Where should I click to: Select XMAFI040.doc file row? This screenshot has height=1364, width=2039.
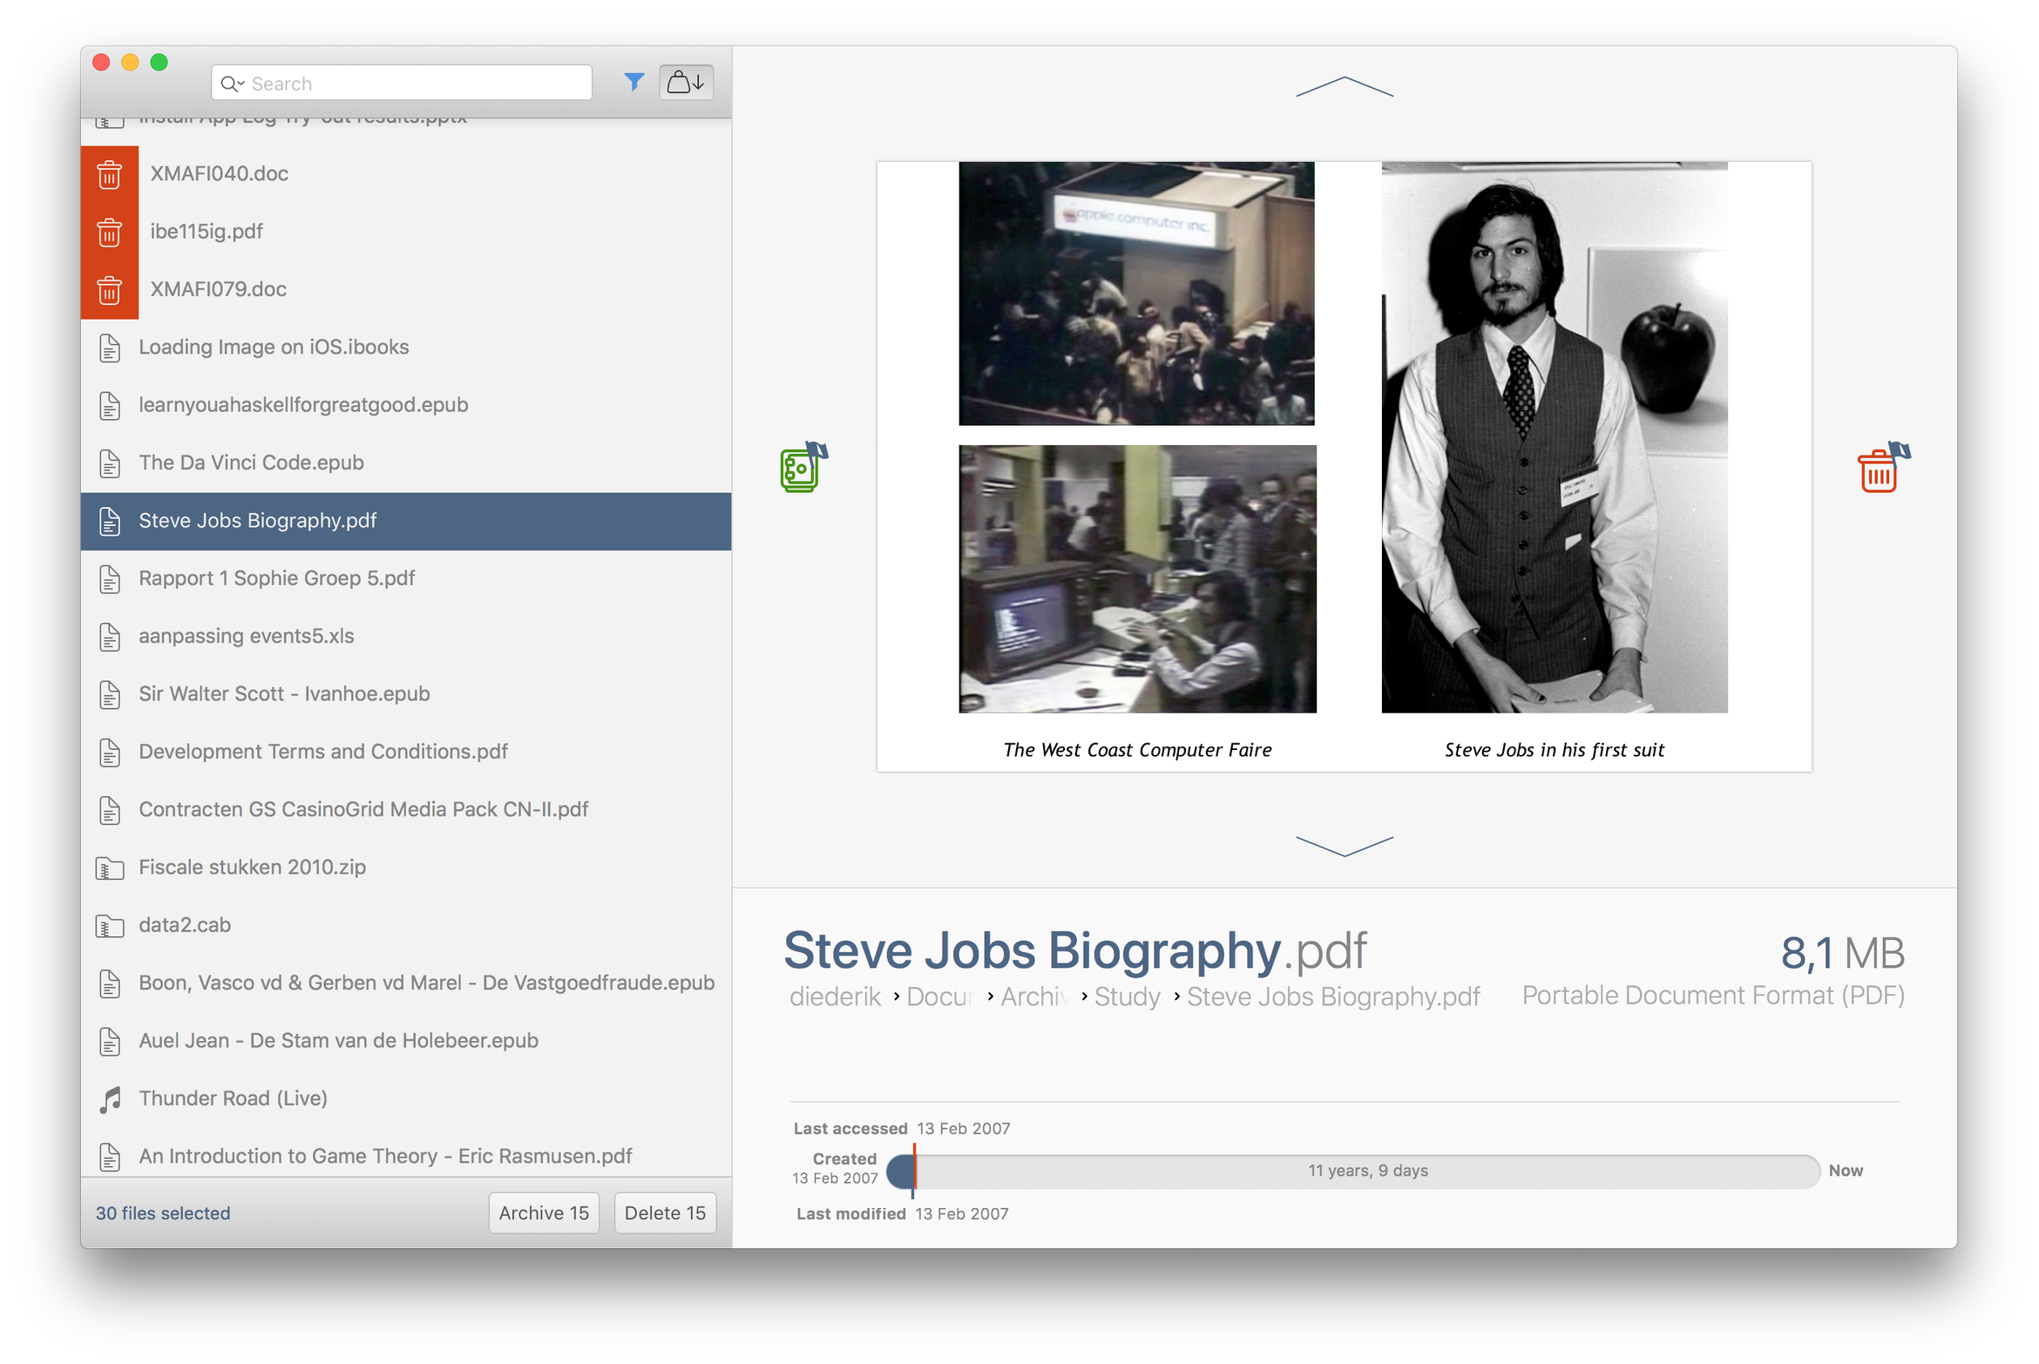click(x=406, y=174)
